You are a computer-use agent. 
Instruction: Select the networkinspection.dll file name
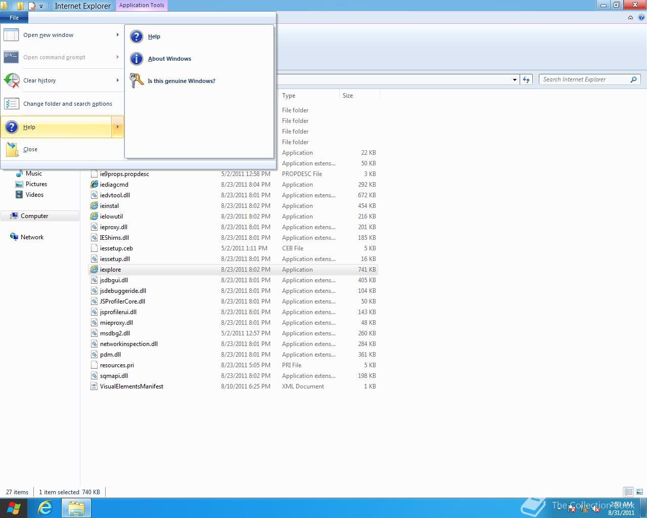point(129,344)
